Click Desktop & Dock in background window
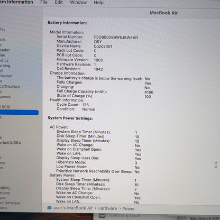This screenshot has width=220, height=220. [123, 215]
